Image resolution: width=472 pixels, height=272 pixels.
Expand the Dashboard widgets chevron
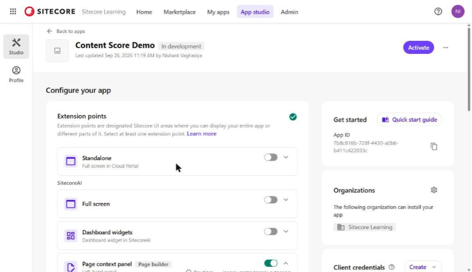[x=286, y=232]
